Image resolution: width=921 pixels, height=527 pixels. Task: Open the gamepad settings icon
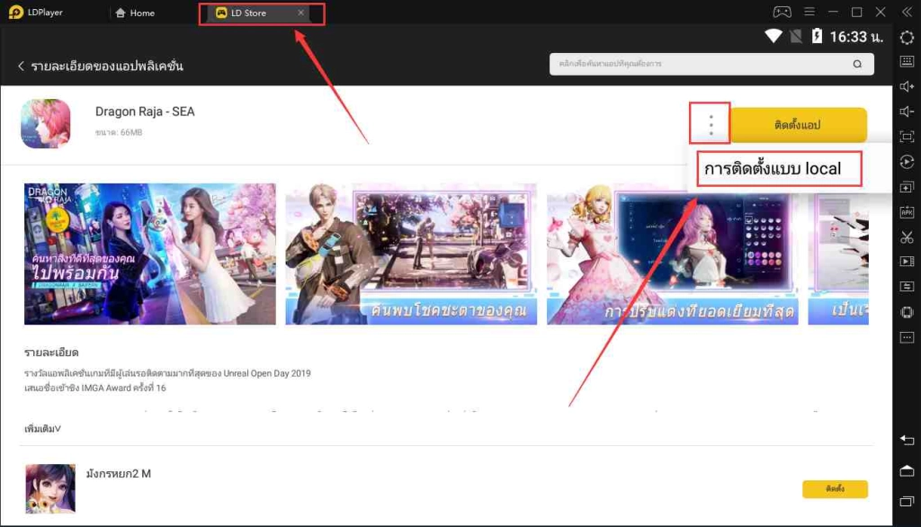point(782,12)
